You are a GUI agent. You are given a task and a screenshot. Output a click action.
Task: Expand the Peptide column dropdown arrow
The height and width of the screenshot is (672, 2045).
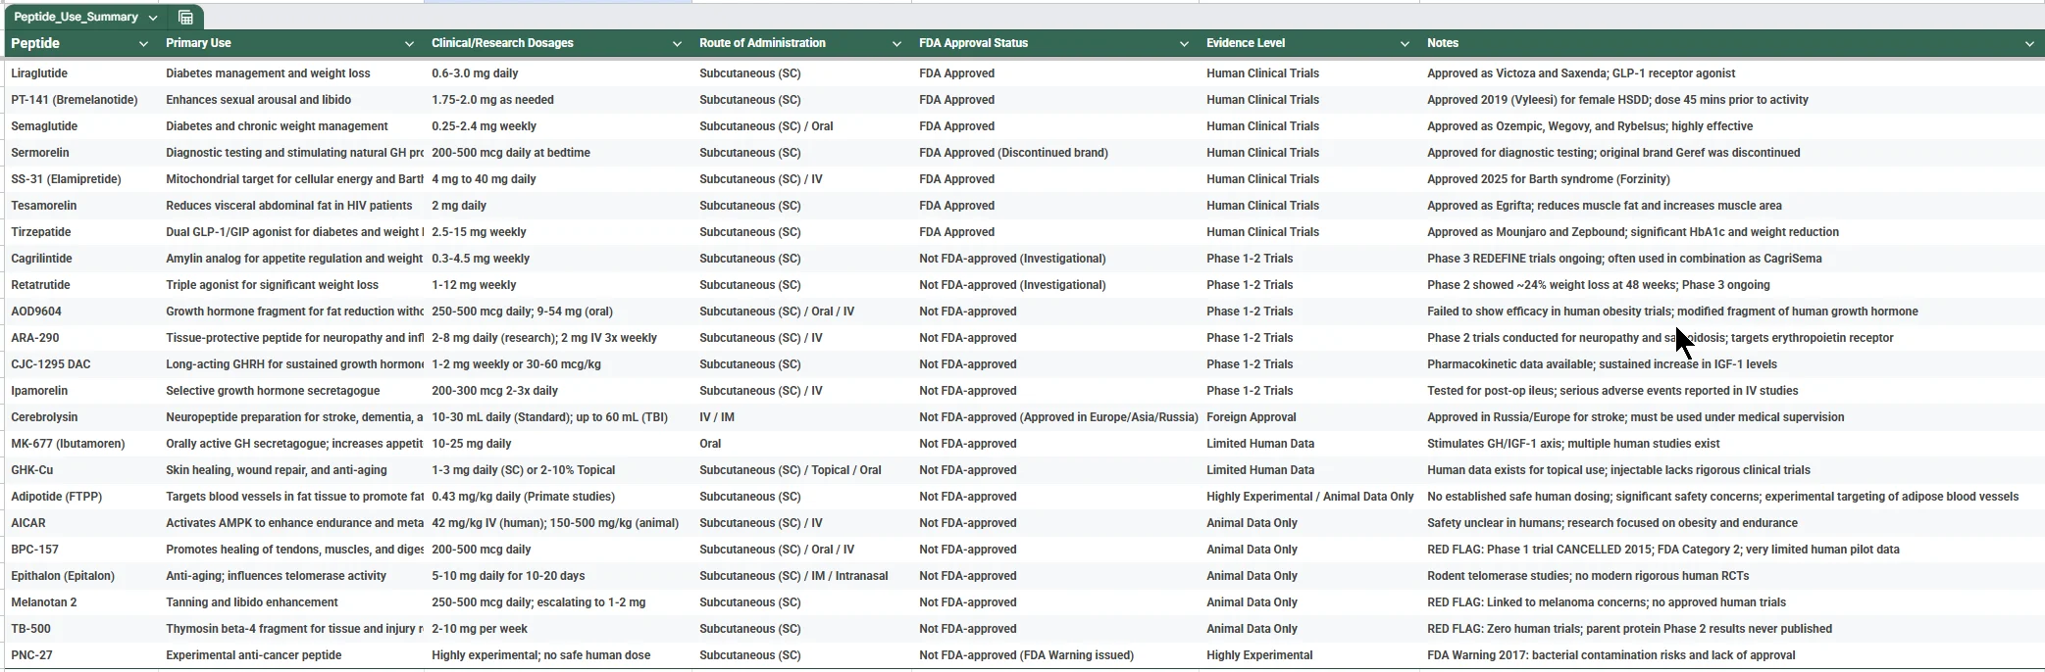(143, 44)
